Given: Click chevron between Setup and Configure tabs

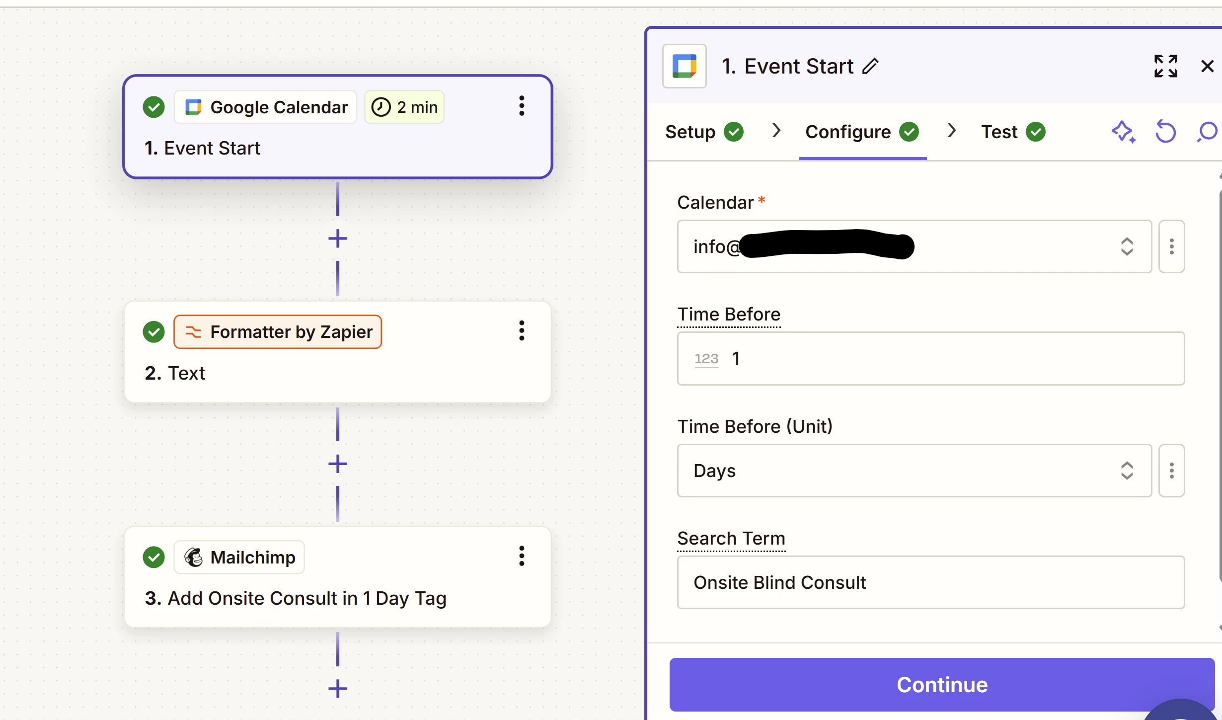Looking at the screenshot, I should tap(776, 131).
